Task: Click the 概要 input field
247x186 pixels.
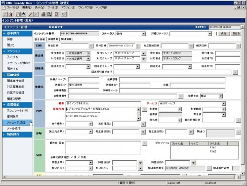Action: pos(103,103)
